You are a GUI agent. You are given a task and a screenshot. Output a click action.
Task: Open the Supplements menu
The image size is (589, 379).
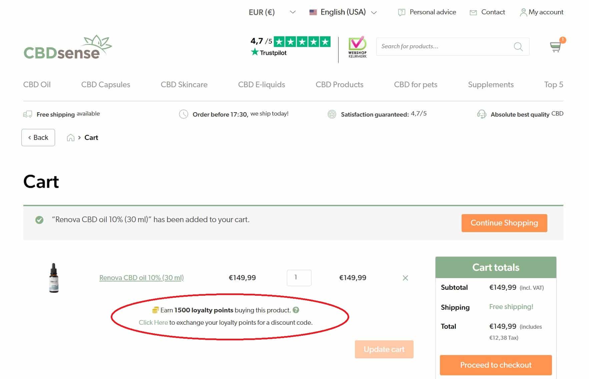click(x=491, y=85)
